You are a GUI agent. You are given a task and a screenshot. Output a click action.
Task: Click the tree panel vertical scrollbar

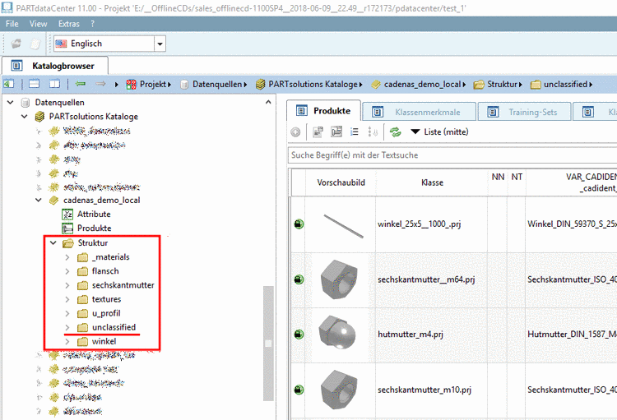pyautogui.click(x=268, y=343)
